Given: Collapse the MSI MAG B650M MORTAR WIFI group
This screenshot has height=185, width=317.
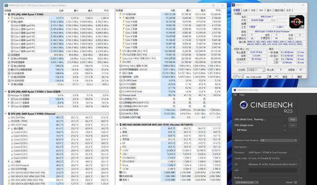Looking at the screenshot, I should (117, 124).
